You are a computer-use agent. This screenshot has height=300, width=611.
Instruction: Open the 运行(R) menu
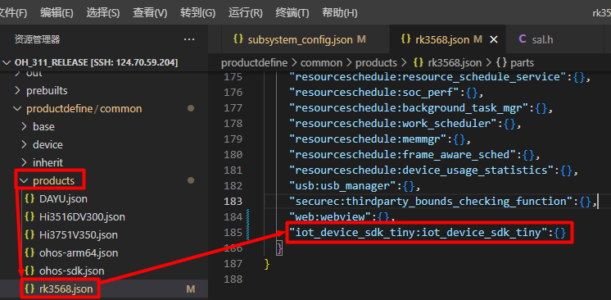[x=246, y=12]
